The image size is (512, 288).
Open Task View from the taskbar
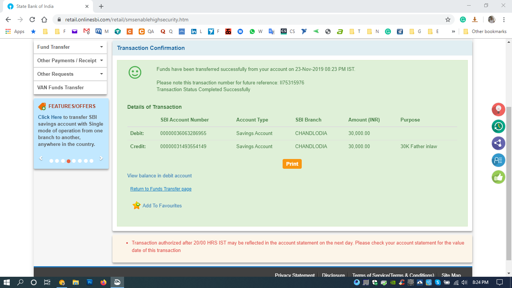click(47, 282)
